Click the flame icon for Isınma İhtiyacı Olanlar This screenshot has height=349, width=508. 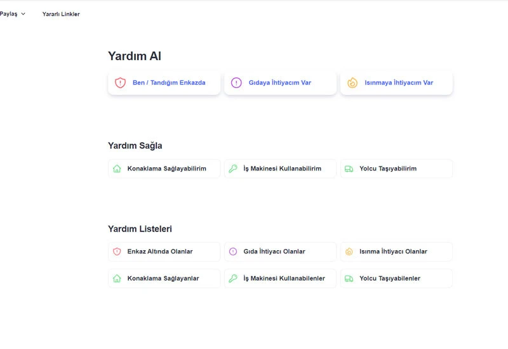coord(349,251)
